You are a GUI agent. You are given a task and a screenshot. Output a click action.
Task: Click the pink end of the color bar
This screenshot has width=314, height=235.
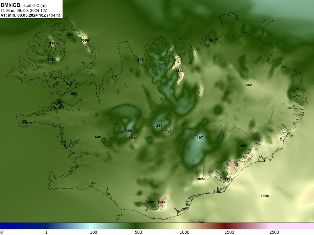(292, 226)
